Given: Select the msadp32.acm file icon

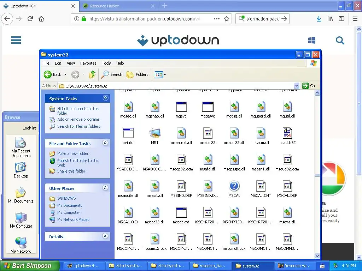Looking at the screenshot, I should click(x=181, y=160).
